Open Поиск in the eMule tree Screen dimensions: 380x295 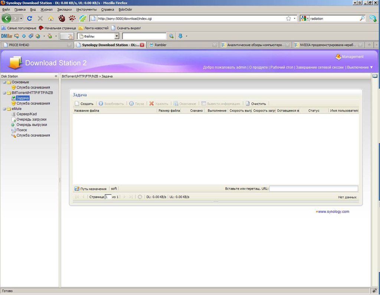click(22, 130)
